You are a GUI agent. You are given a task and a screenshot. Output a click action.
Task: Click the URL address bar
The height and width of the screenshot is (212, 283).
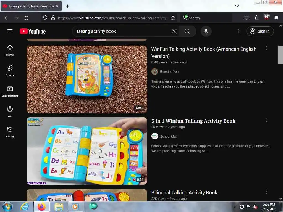click(112, 18)
